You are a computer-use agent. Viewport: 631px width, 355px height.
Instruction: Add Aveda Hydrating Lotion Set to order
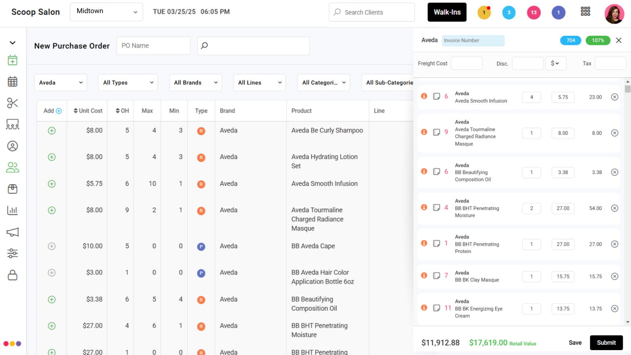pyautogui.click(x=52, y=157)
